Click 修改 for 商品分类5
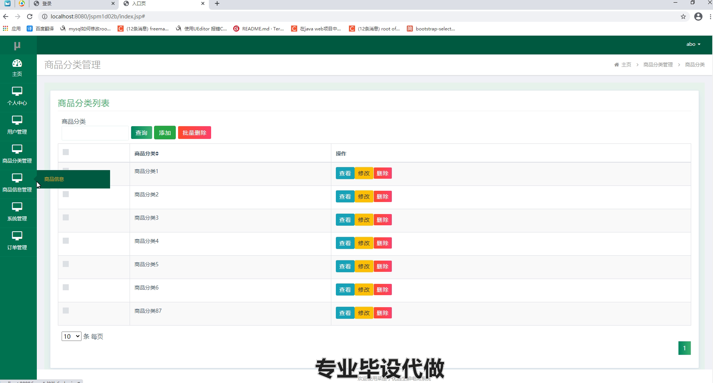The image size is (713, 383). 364,266
